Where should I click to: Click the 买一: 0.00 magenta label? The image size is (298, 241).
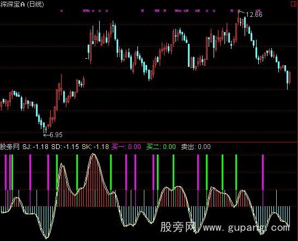click(x=126, y=147)
